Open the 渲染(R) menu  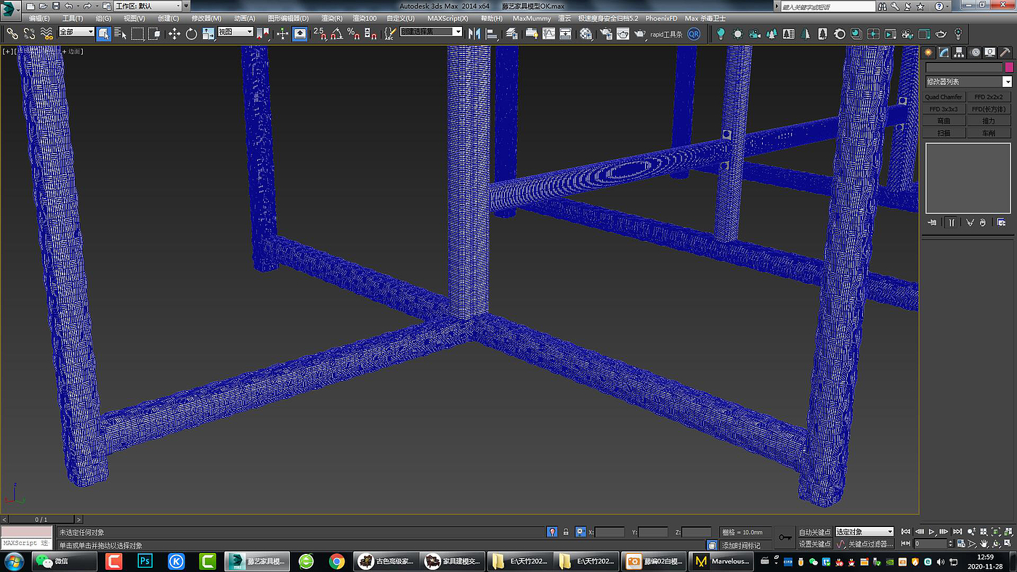332,18
